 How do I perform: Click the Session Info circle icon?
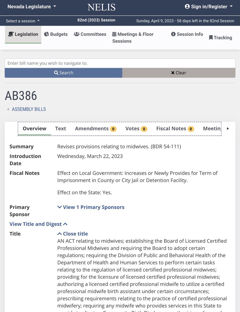tap(173, 34)
